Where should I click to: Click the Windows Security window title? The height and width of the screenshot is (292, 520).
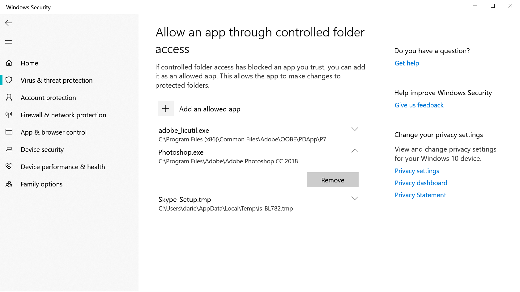point(28,7)
